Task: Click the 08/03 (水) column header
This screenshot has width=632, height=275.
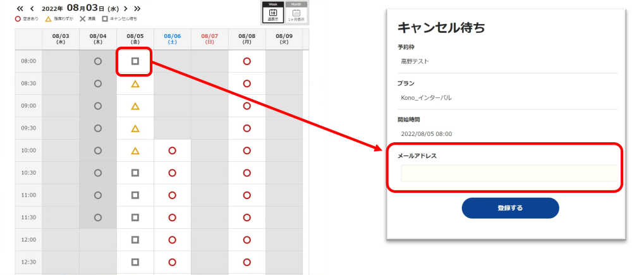Action: point(61,39)
